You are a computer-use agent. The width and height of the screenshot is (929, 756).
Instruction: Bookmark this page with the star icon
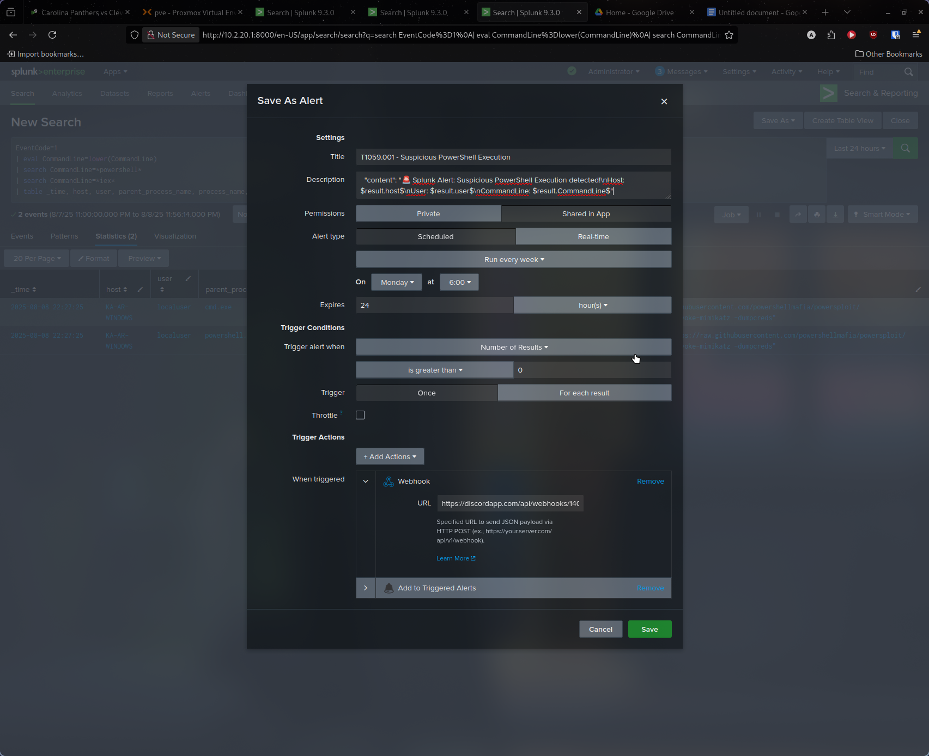pyautogui.click(x=729, y=35)
